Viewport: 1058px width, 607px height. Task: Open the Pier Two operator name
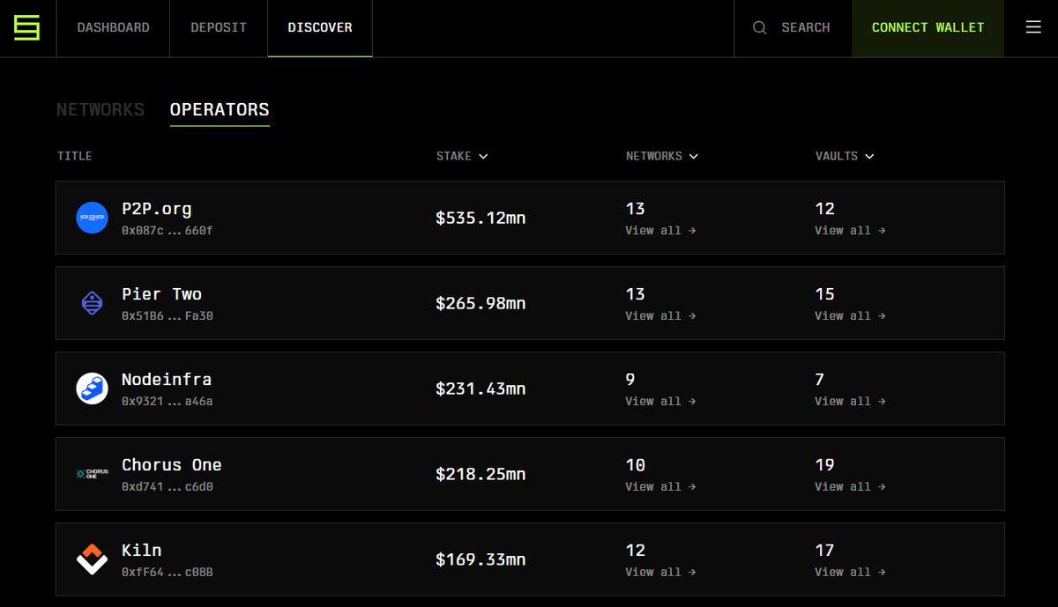[x=162, y=294]
